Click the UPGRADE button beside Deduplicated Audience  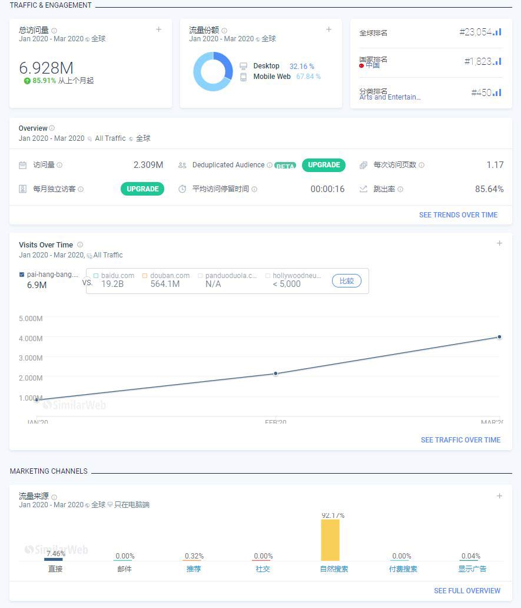(324, 165)
